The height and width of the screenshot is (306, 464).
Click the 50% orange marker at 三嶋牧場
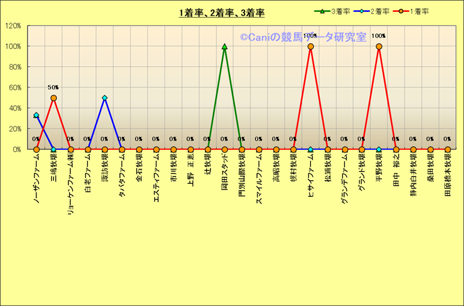pyautogui.click(x=54, y=98)
